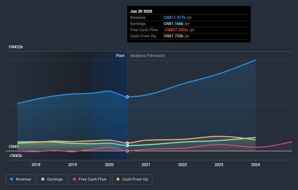Click the Jun 30 2020 tooltip date
This screenshot has width=298, height=190.
click(141, 11)
